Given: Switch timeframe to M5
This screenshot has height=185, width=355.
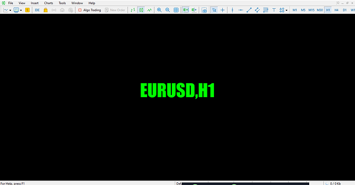Looking at the screenshot, I should point(303,10).
